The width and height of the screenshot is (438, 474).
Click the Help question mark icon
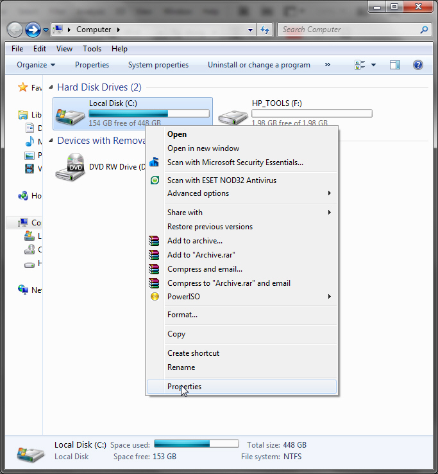(x=418, y=65)
